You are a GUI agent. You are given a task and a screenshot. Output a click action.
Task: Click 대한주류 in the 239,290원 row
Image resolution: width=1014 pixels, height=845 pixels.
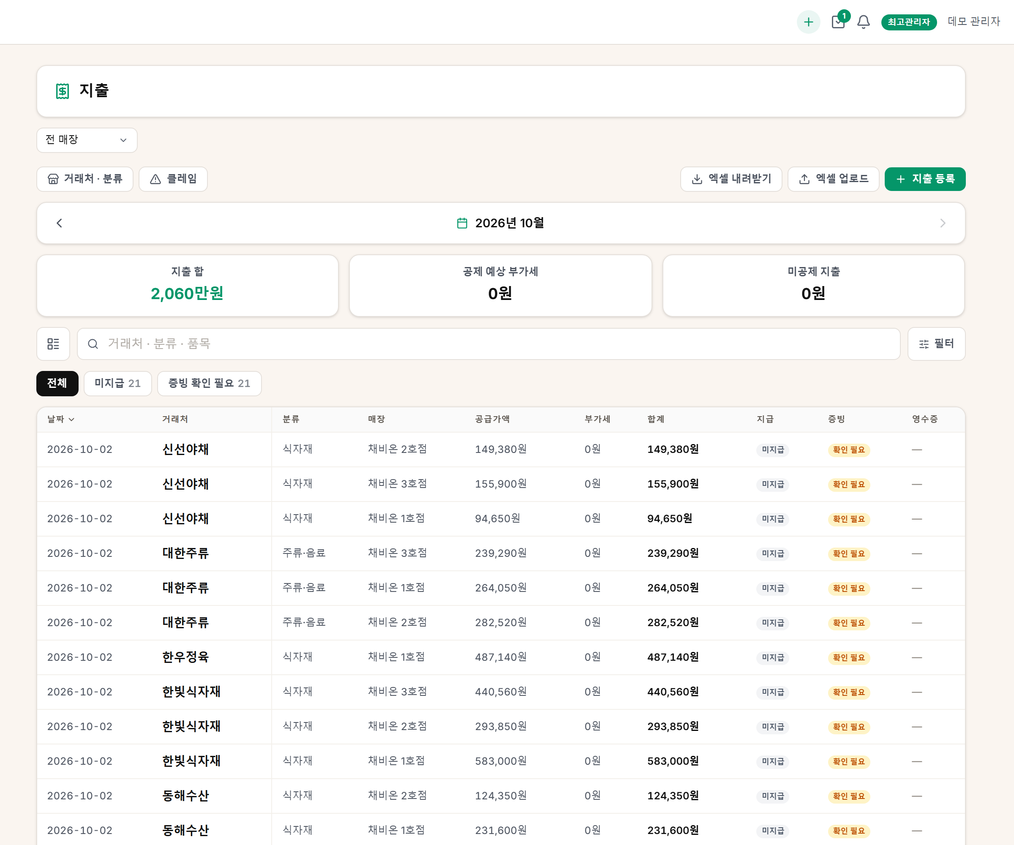click(185, 553)
